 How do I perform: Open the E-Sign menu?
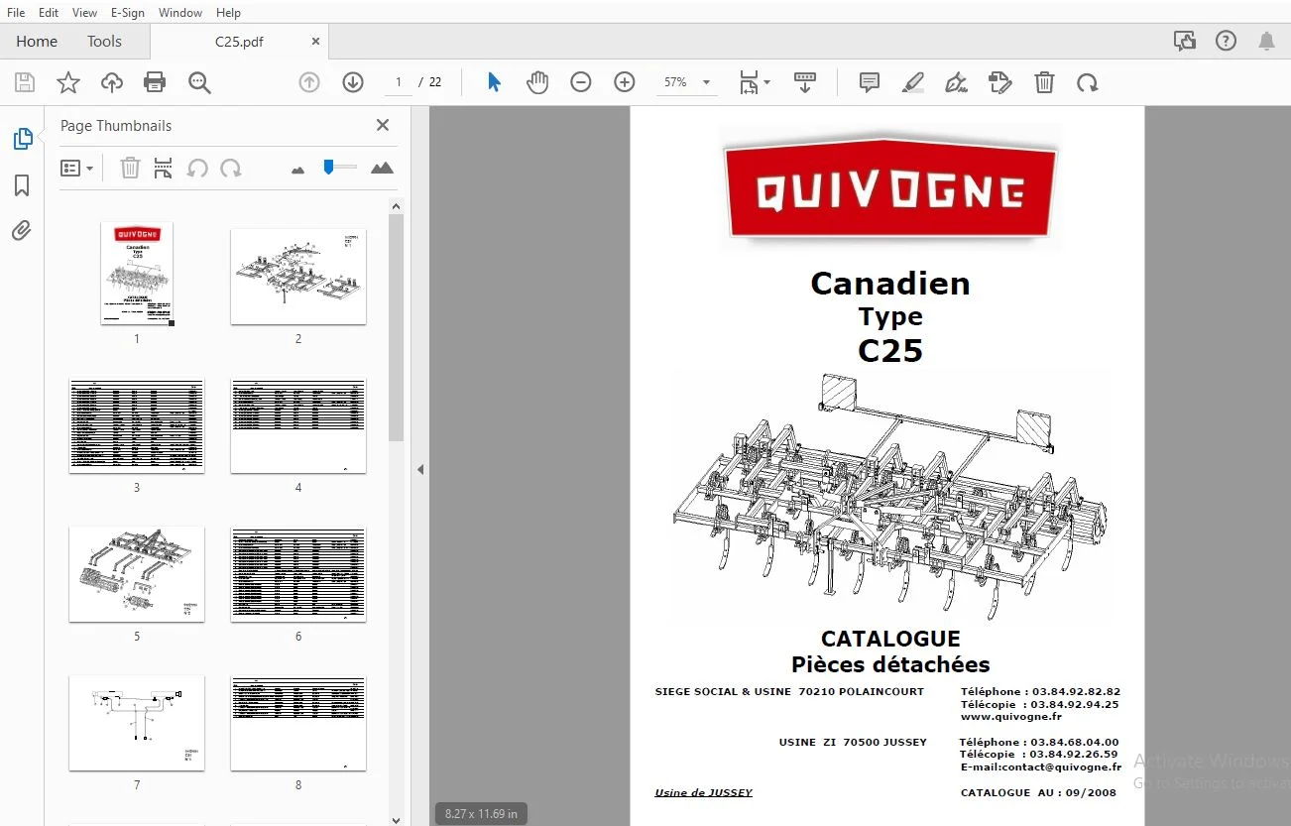[x=127, y=13]
